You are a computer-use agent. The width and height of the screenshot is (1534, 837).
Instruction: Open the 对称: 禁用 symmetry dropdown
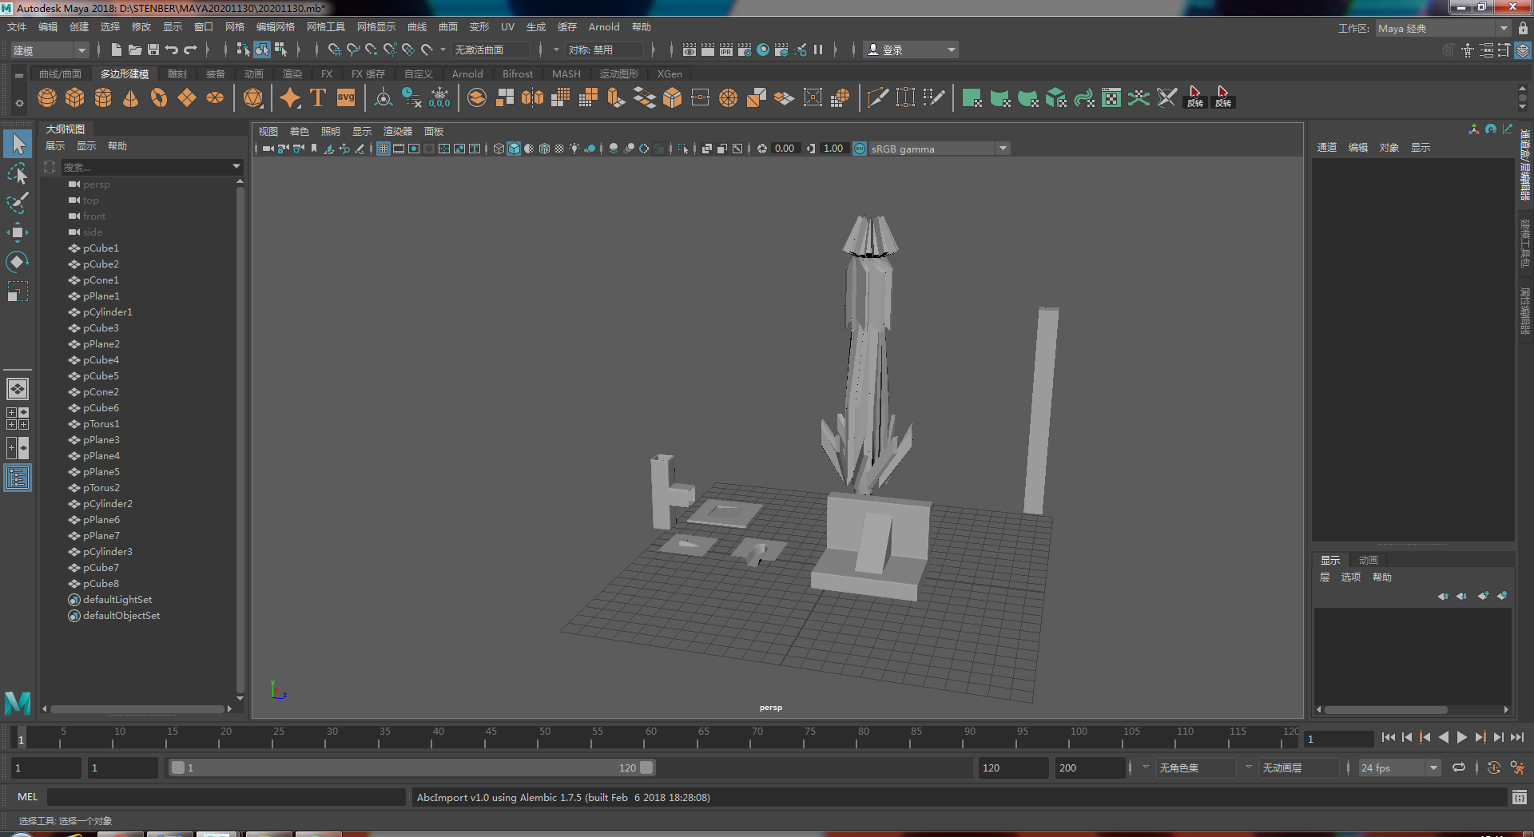pyautogui.click(x=604, y=50)
